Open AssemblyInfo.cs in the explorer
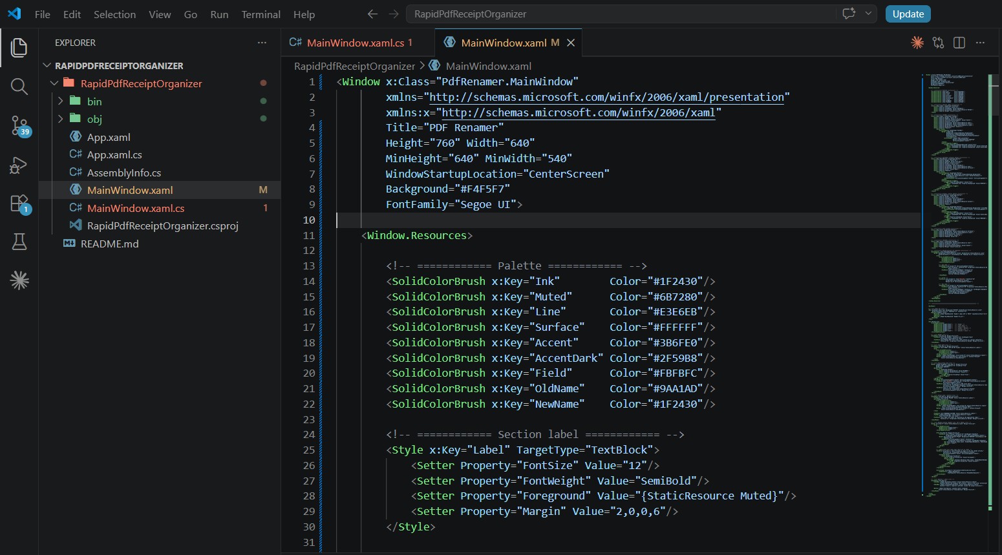This screenshot has height=555, width=1002. [160, 173]
